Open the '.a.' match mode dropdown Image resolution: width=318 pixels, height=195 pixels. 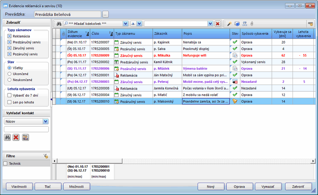coord(139,24)
